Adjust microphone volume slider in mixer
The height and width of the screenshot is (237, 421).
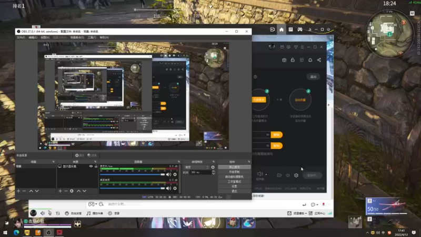tap(133, 174)
